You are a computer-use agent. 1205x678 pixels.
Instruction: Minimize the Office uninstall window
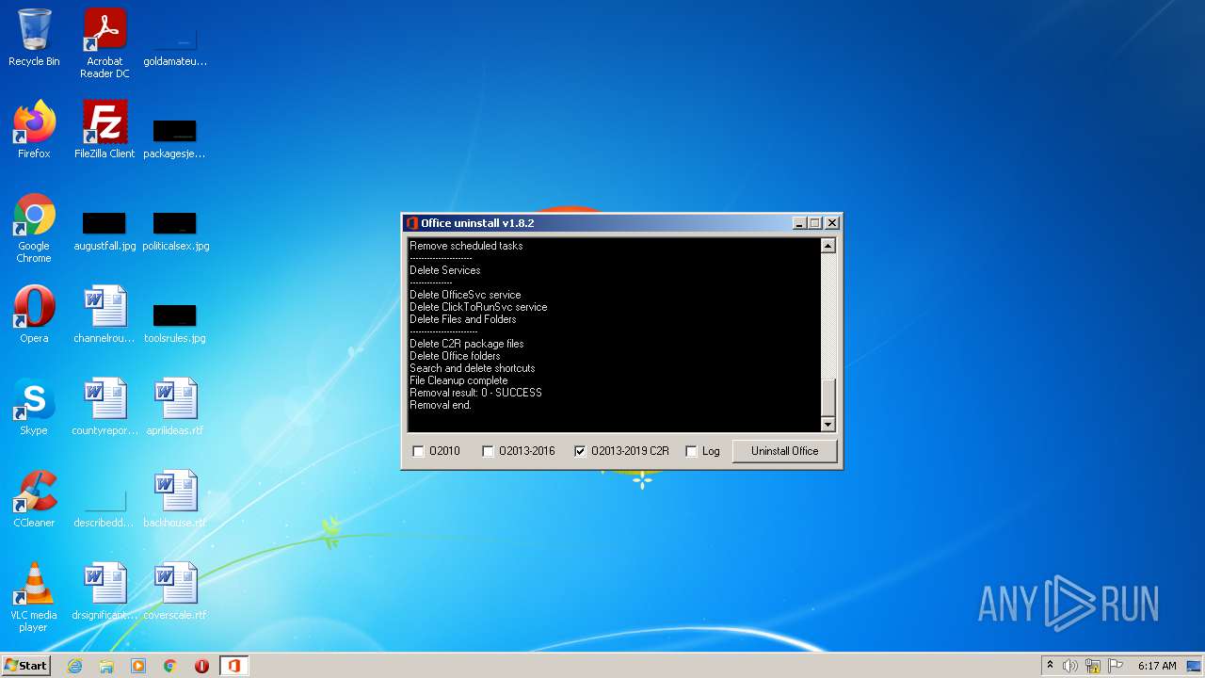pos(799,223)
